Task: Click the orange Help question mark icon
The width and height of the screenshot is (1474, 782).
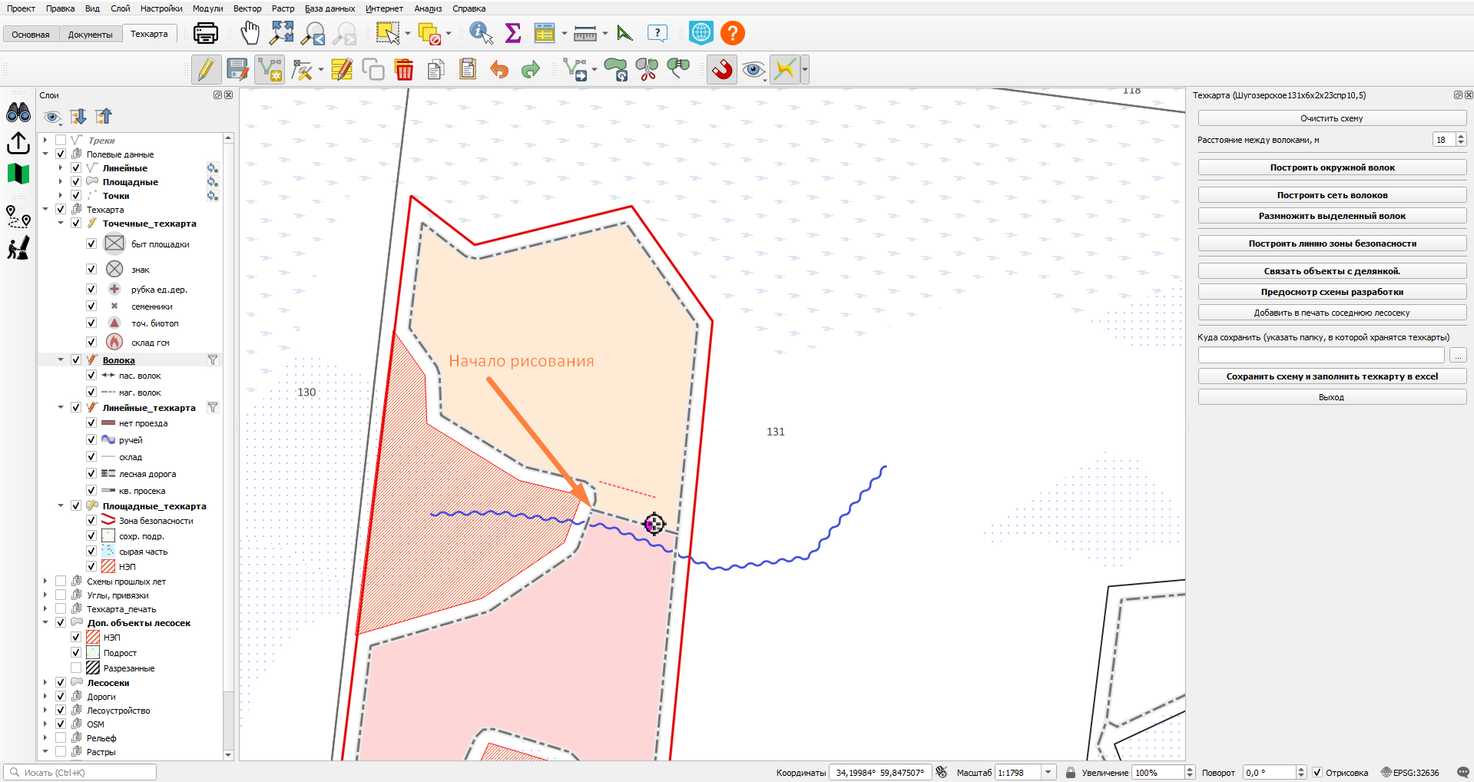Action: click(x=733, y=33)
